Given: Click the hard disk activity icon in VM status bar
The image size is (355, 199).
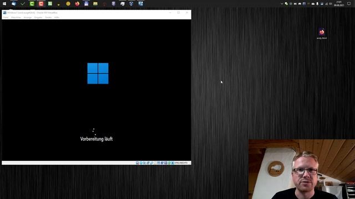Looking at the screenshot, I should point(137,163).
